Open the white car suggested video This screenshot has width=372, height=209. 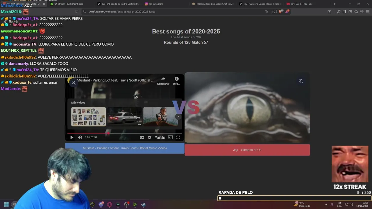[x=125, y=117]
